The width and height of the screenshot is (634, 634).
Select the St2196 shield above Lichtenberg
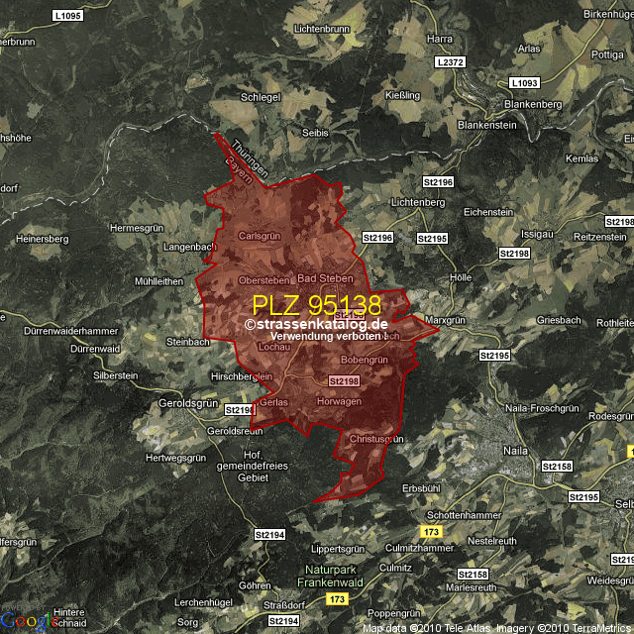tap(437, 182)
